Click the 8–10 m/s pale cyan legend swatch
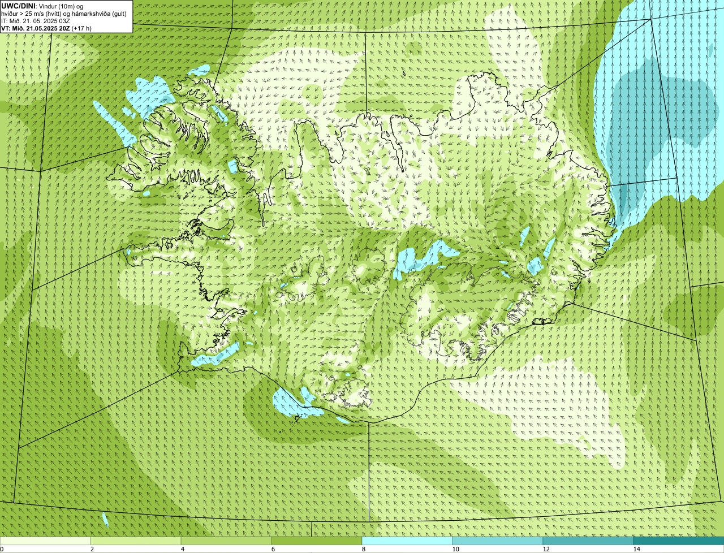The image size is (724, 553). coord(407,541)
